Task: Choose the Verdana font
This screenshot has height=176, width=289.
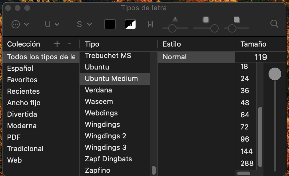Action: coord(98,90)
